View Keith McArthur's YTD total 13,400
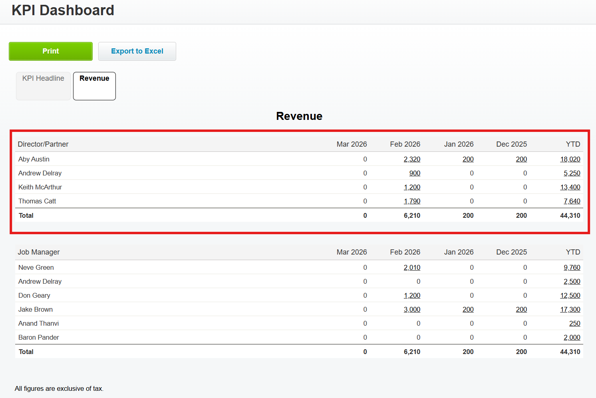Screen dimensions: 596x398 pos(570,187)
